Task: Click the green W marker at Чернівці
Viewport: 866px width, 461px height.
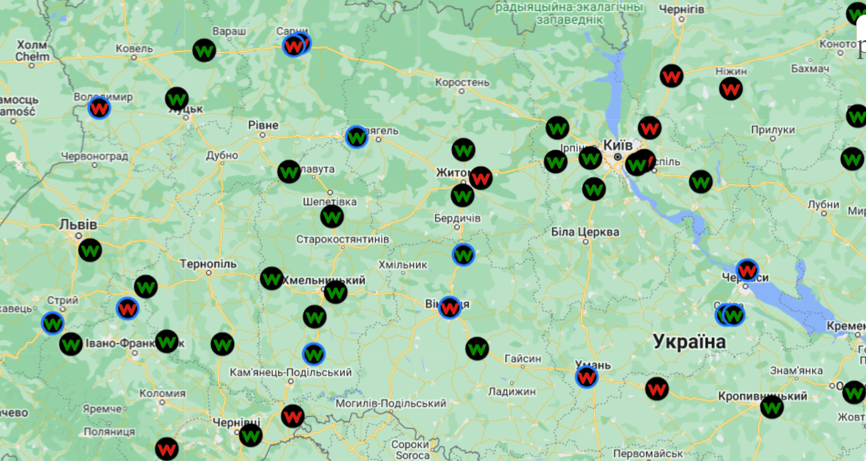Action: (x=251, y=435)
